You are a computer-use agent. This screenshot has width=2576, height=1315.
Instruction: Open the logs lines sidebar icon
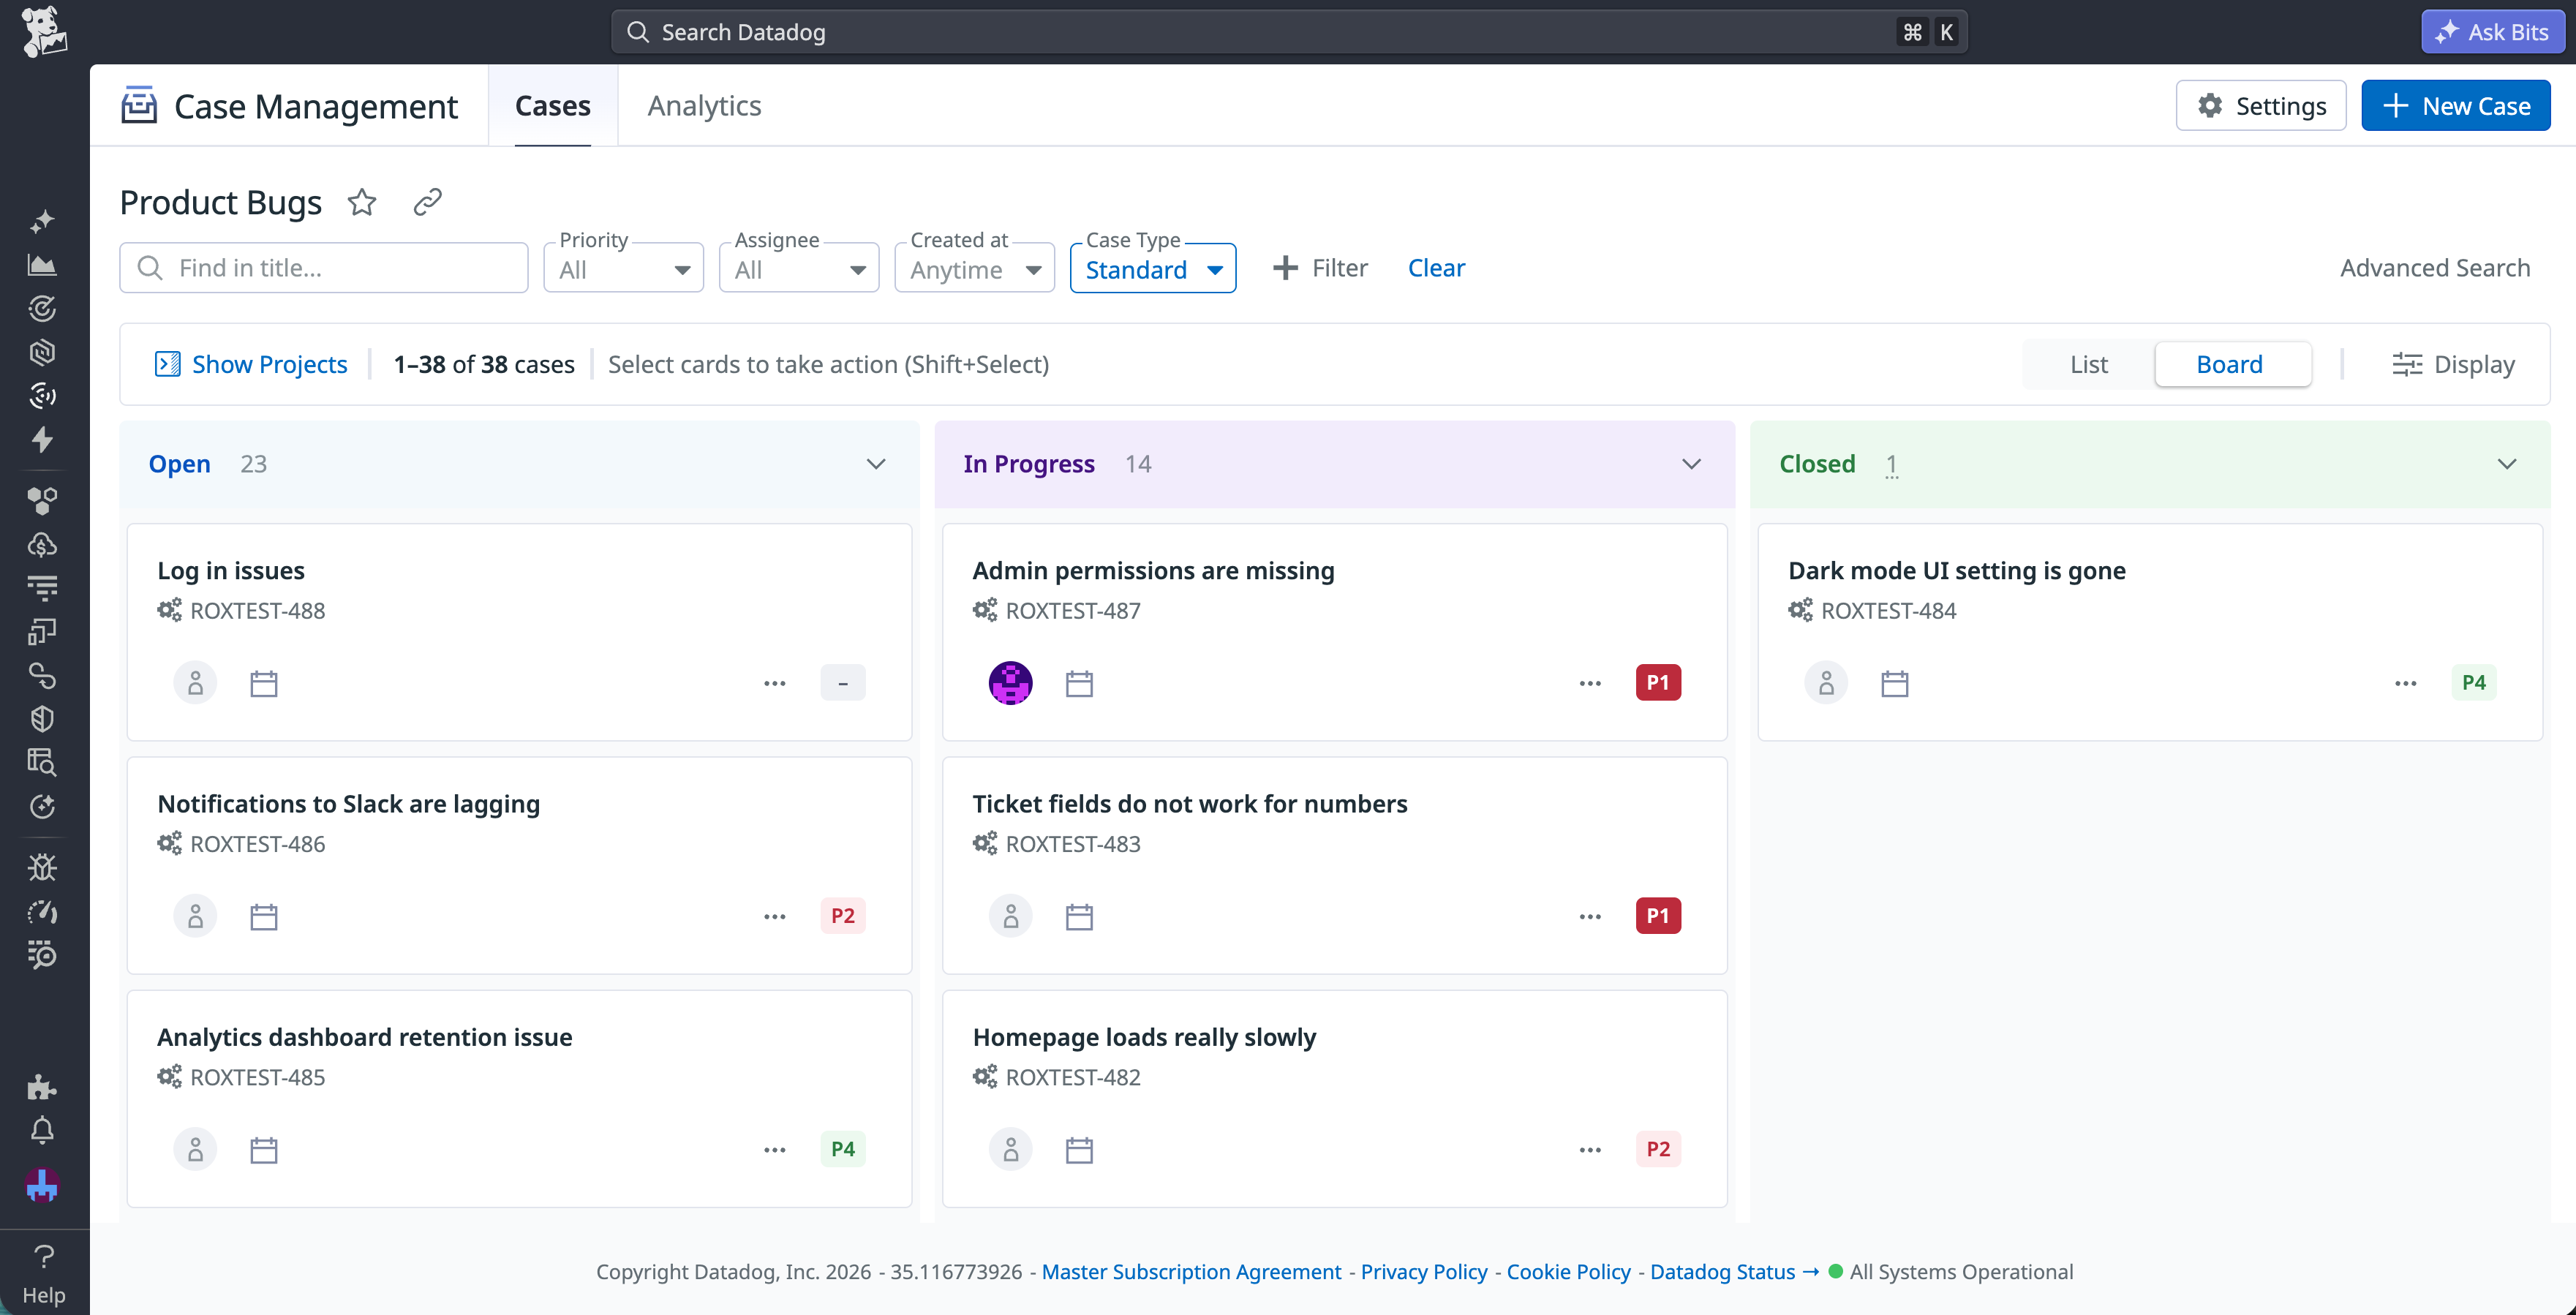coord(42,588)
